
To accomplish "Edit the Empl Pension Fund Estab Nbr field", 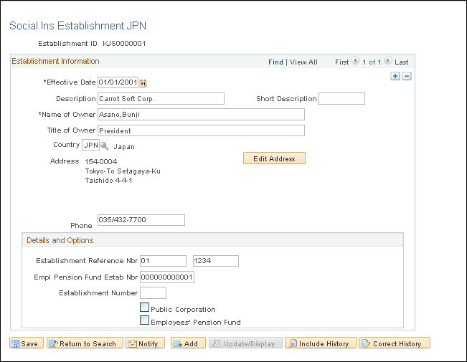I will 167,277.
